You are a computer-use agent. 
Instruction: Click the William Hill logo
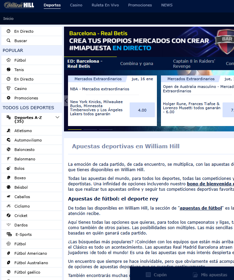coord(19,5)
